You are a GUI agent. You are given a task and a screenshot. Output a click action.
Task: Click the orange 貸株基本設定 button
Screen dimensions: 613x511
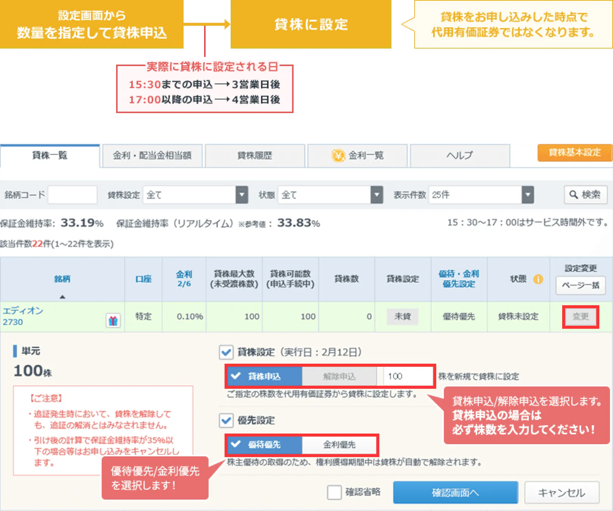[x=574, y=153]
